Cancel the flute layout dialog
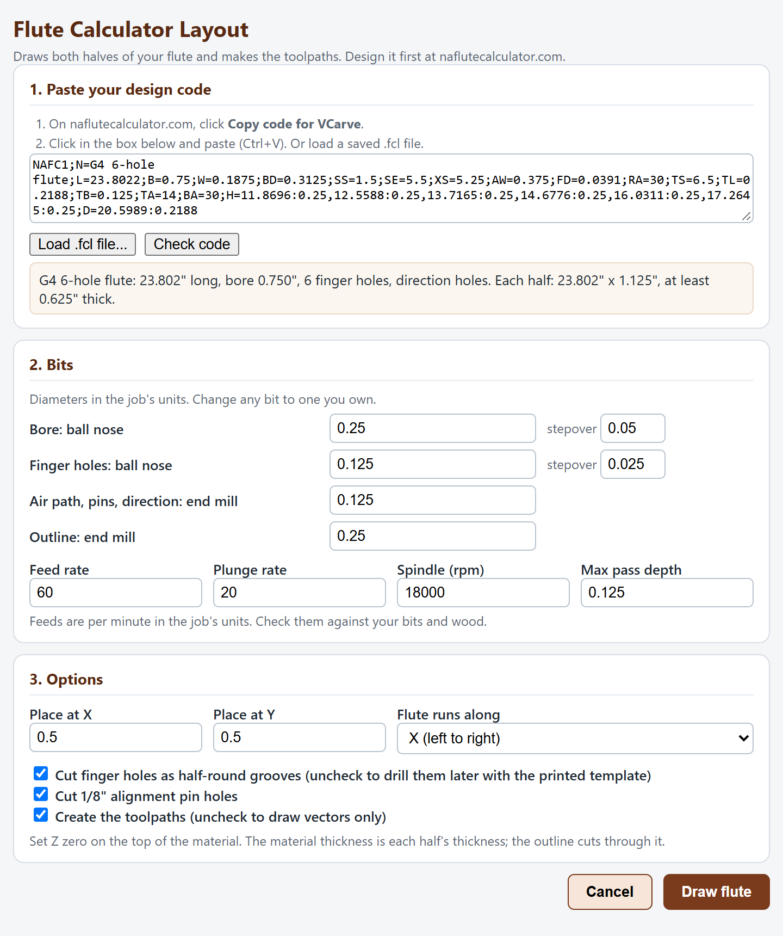The width and height of the screenshot is (783, 936). 610,892
